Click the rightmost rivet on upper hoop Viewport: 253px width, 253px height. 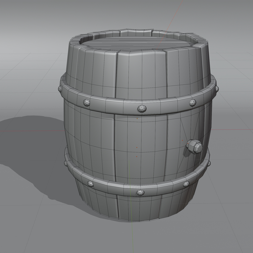(216, 88)
